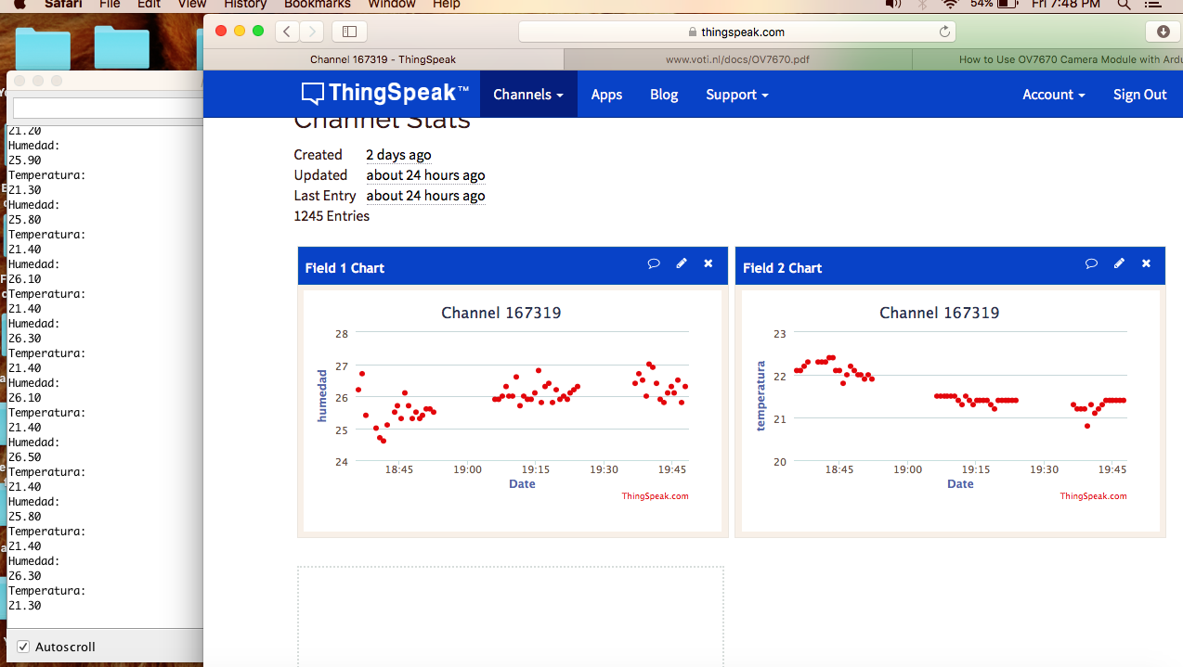Click the Wi-Fi icon in menu bar

pyautogui.click(x=950, y=5)
